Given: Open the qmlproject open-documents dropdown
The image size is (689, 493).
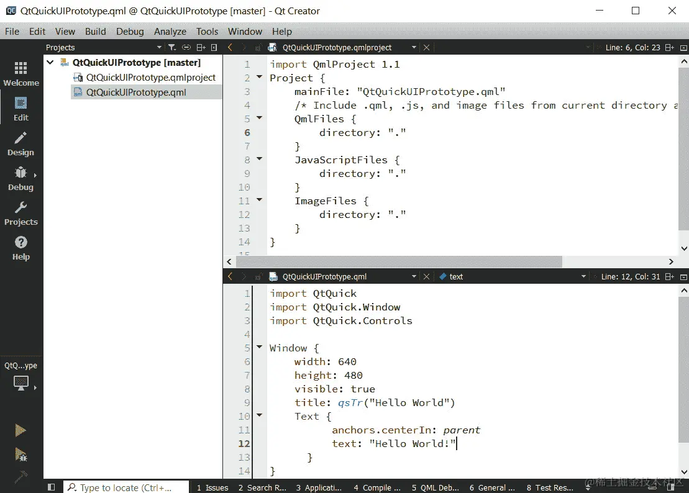Looking at the screenshot, I should (x=414, y=47).
